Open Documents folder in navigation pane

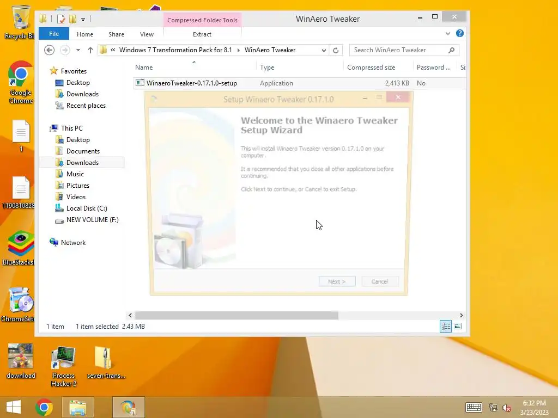click(x=83, y=151)
